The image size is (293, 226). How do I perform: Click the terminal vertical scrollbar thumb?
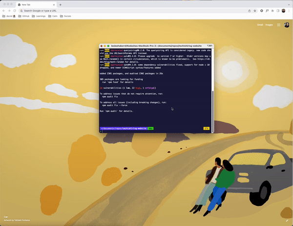pos(212,111)
